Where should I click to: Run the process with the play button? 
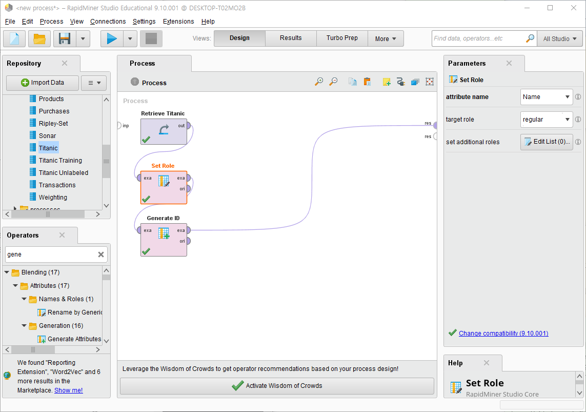(112, 38)
